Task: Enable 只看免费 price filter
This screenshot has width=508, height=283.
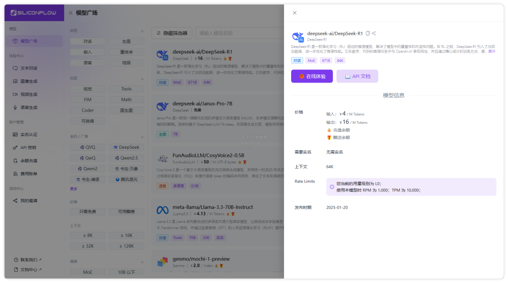Action: [x=87, y=212]
